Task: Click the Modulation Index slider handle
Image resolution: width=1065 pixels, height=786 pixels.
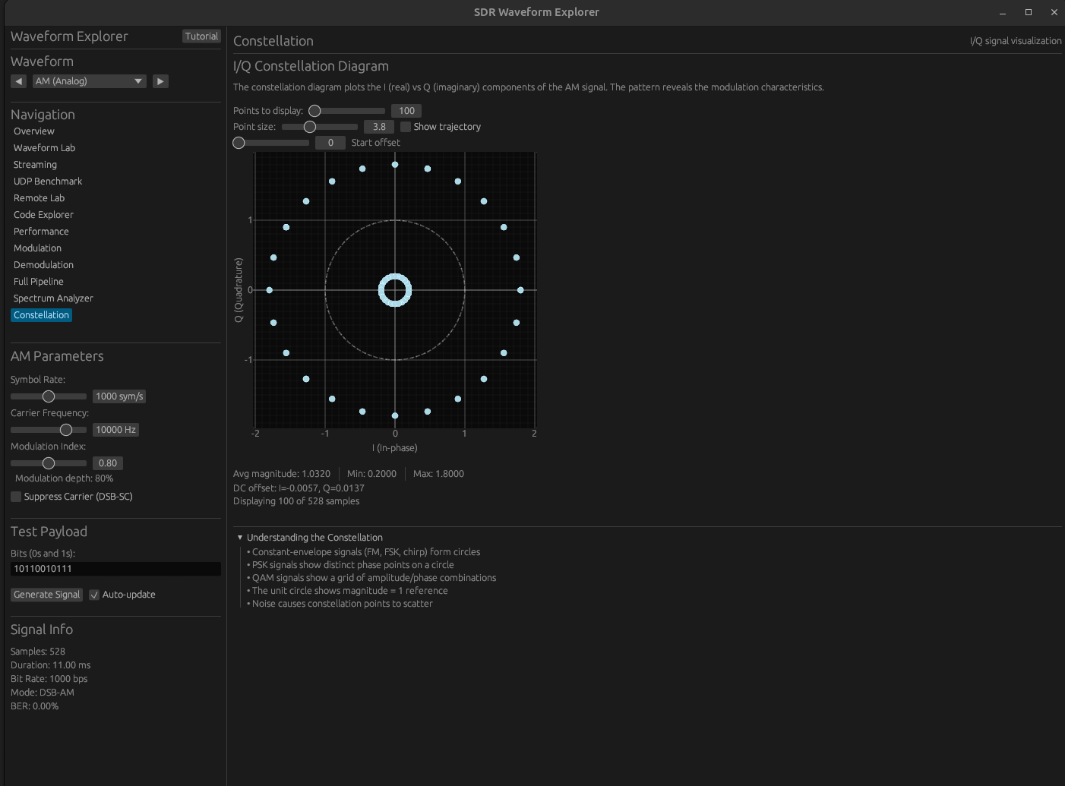Action: click(x=49, y=463)
